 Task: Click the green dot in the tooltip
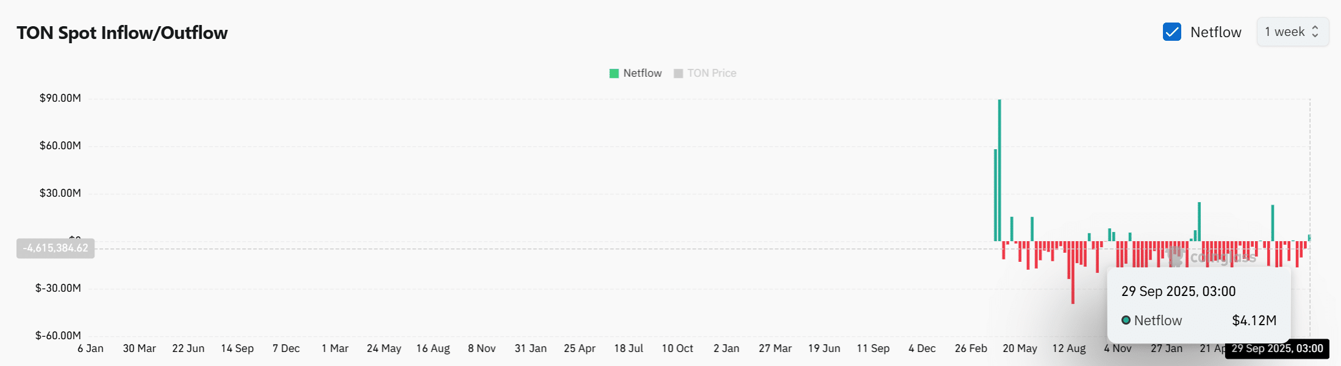(x=1126, y=320)
